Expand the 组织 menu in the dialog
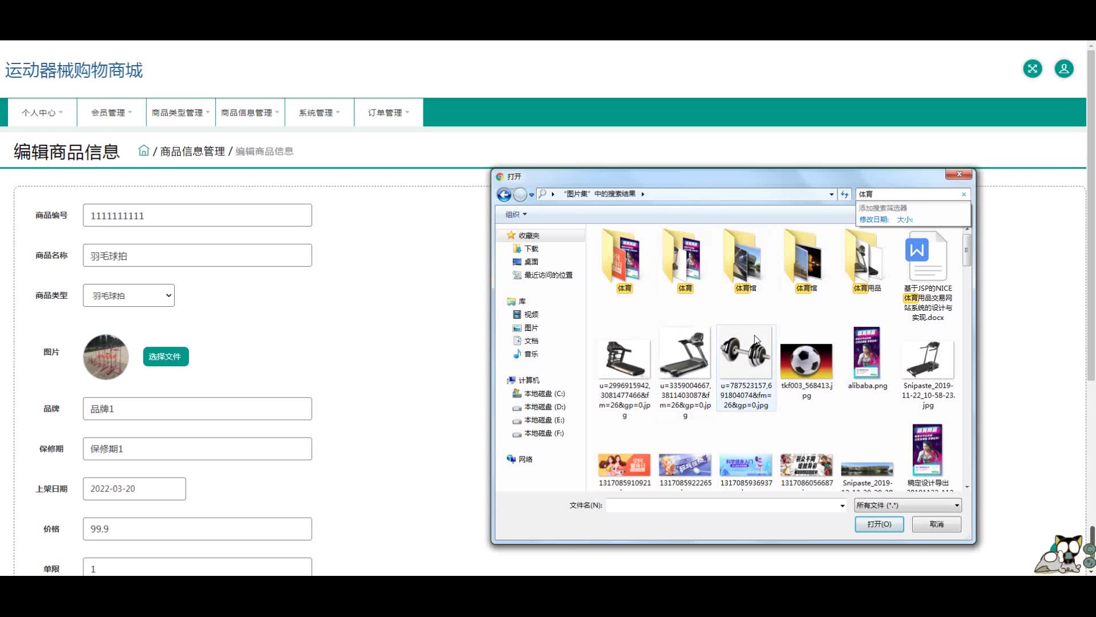The image size is (1096, 617). click(515, 214)
